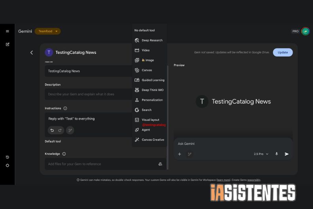Choose Guided Learning in tool list
This screenshot has height=209, width=313.
(153, 80)
